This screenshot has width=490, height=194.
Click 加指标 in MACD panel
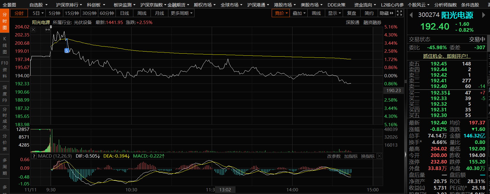[351, 156]
